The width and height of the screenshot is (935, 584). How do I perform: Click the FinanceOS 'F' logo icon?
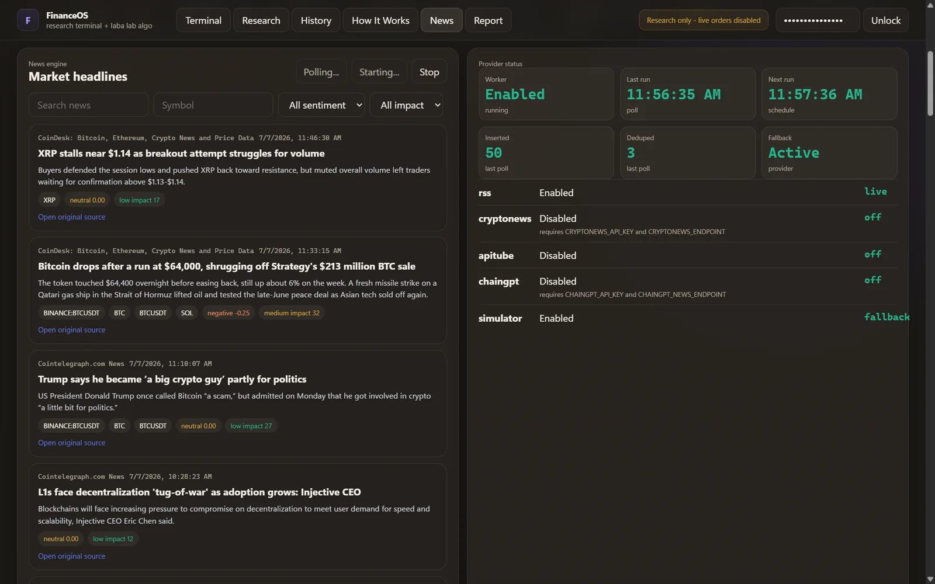click(x=27, y=20)
